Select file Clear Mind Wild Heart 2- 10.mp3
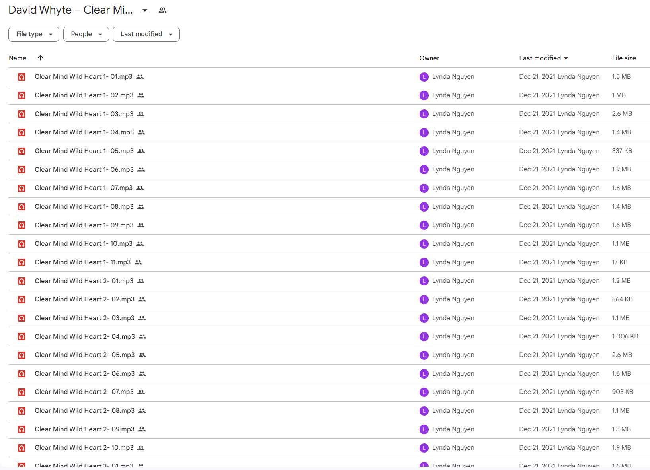Image resolution: width=650 pixels, height=470 pixels. pyautogui.click(x=329, y=448)
